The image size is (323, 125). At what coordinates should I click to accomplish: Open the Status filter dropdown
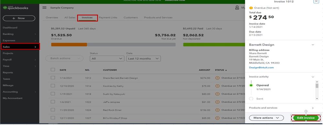(x=107, y=59)
